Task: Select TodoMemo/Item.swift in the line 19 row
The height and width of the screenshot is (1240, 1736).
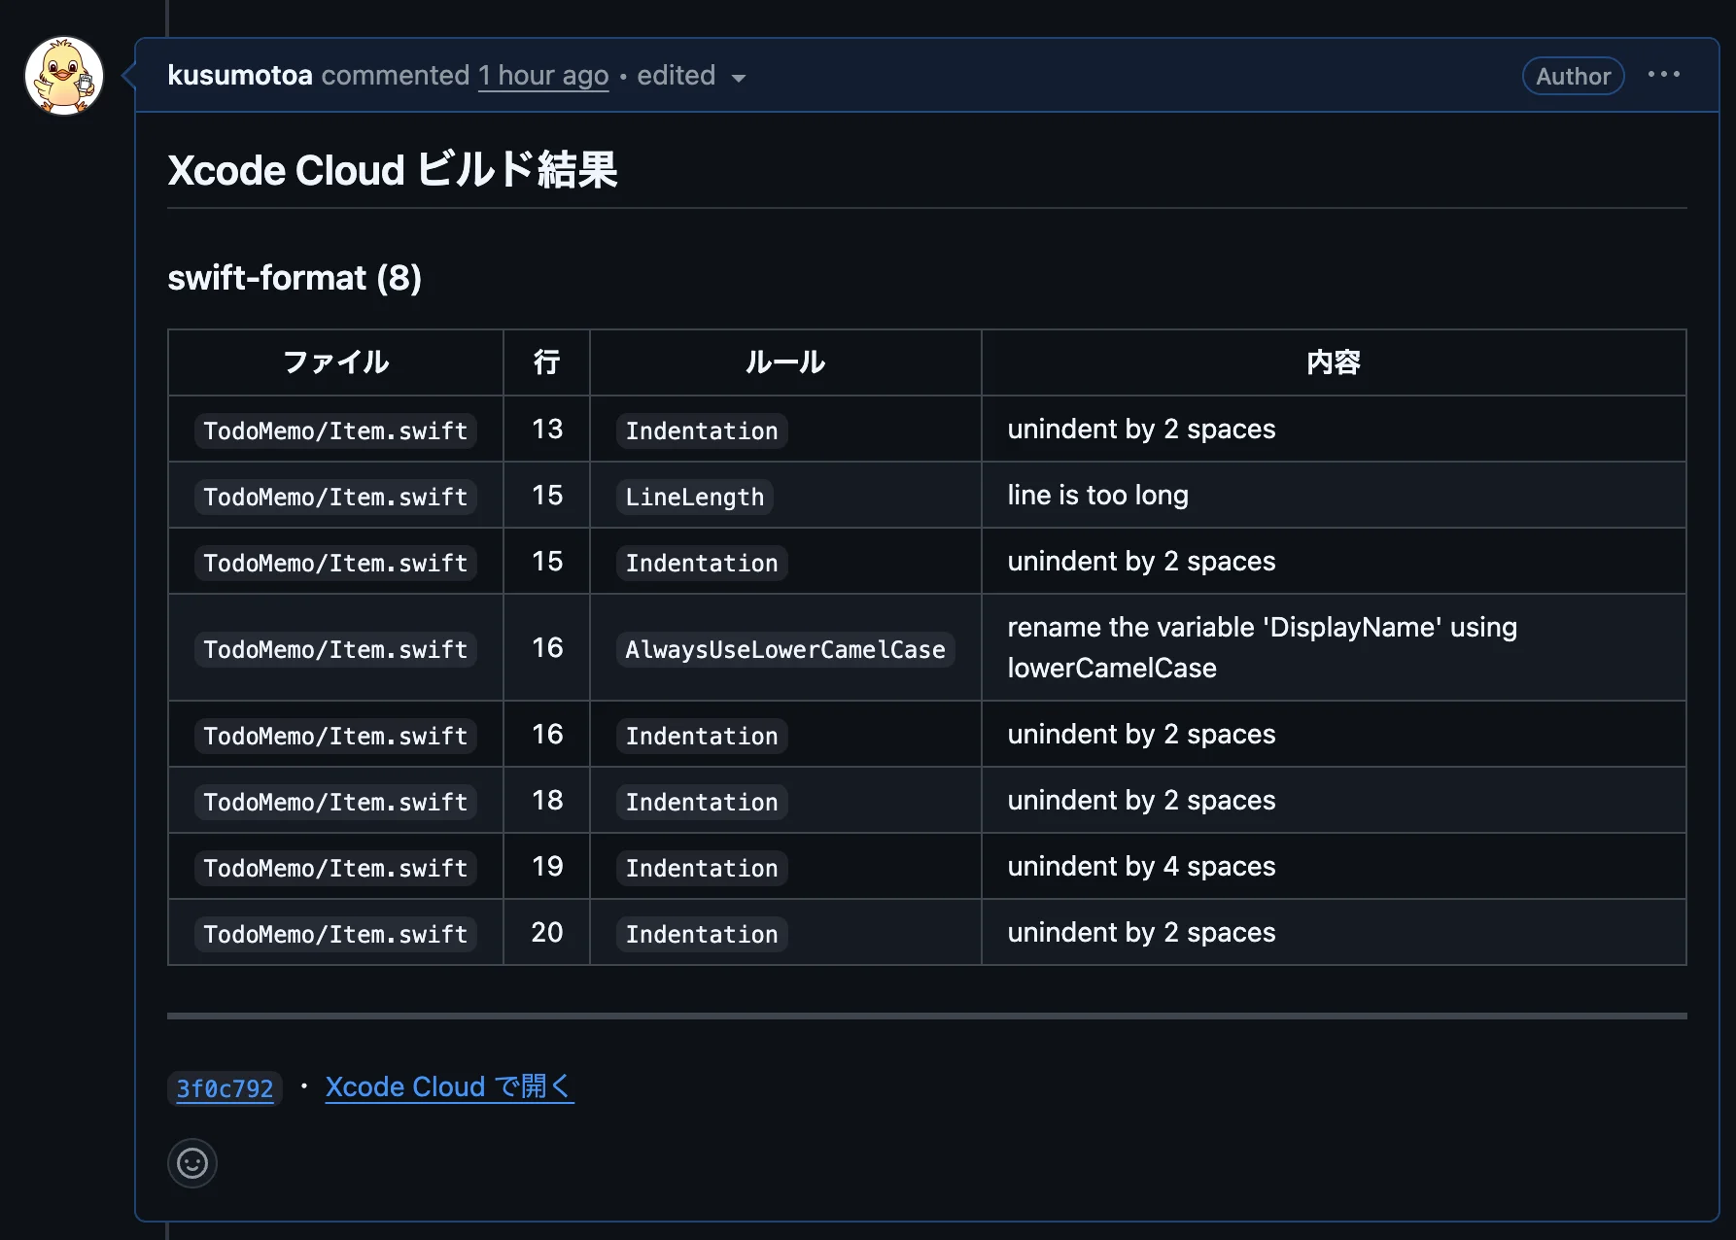Action: (x=335, y=868)
